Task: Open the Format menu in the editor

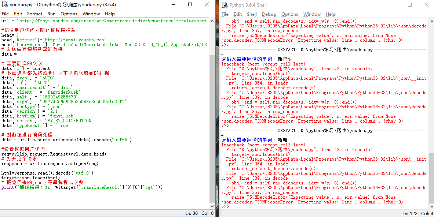Action: point(34,14)
